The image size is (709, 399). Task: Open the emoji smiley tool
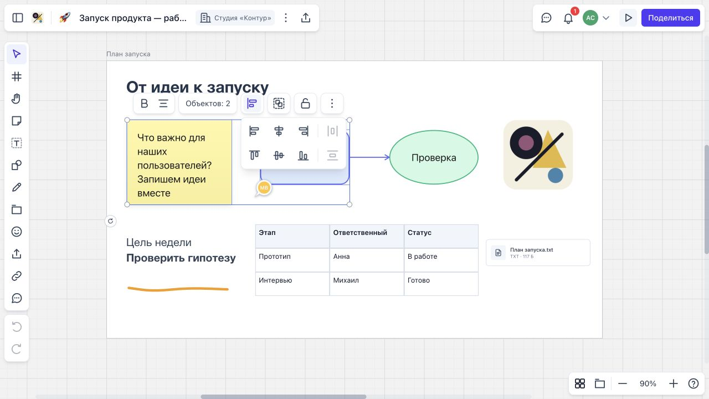point(17,232)
